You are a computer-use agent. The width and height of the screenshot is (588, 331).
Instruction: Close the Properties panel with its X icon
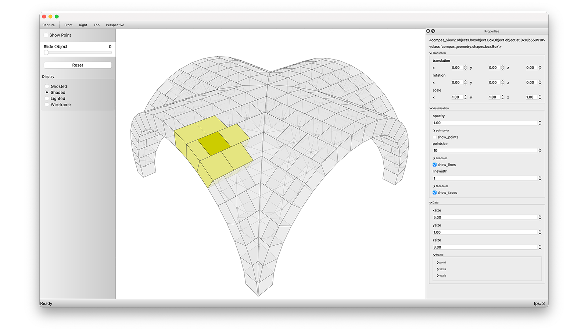click(x=428, y=31)
